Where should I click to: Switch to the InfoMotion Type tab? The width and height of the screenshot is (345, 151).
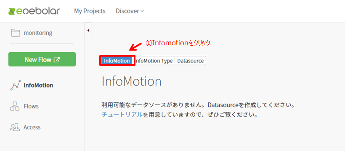154,61
